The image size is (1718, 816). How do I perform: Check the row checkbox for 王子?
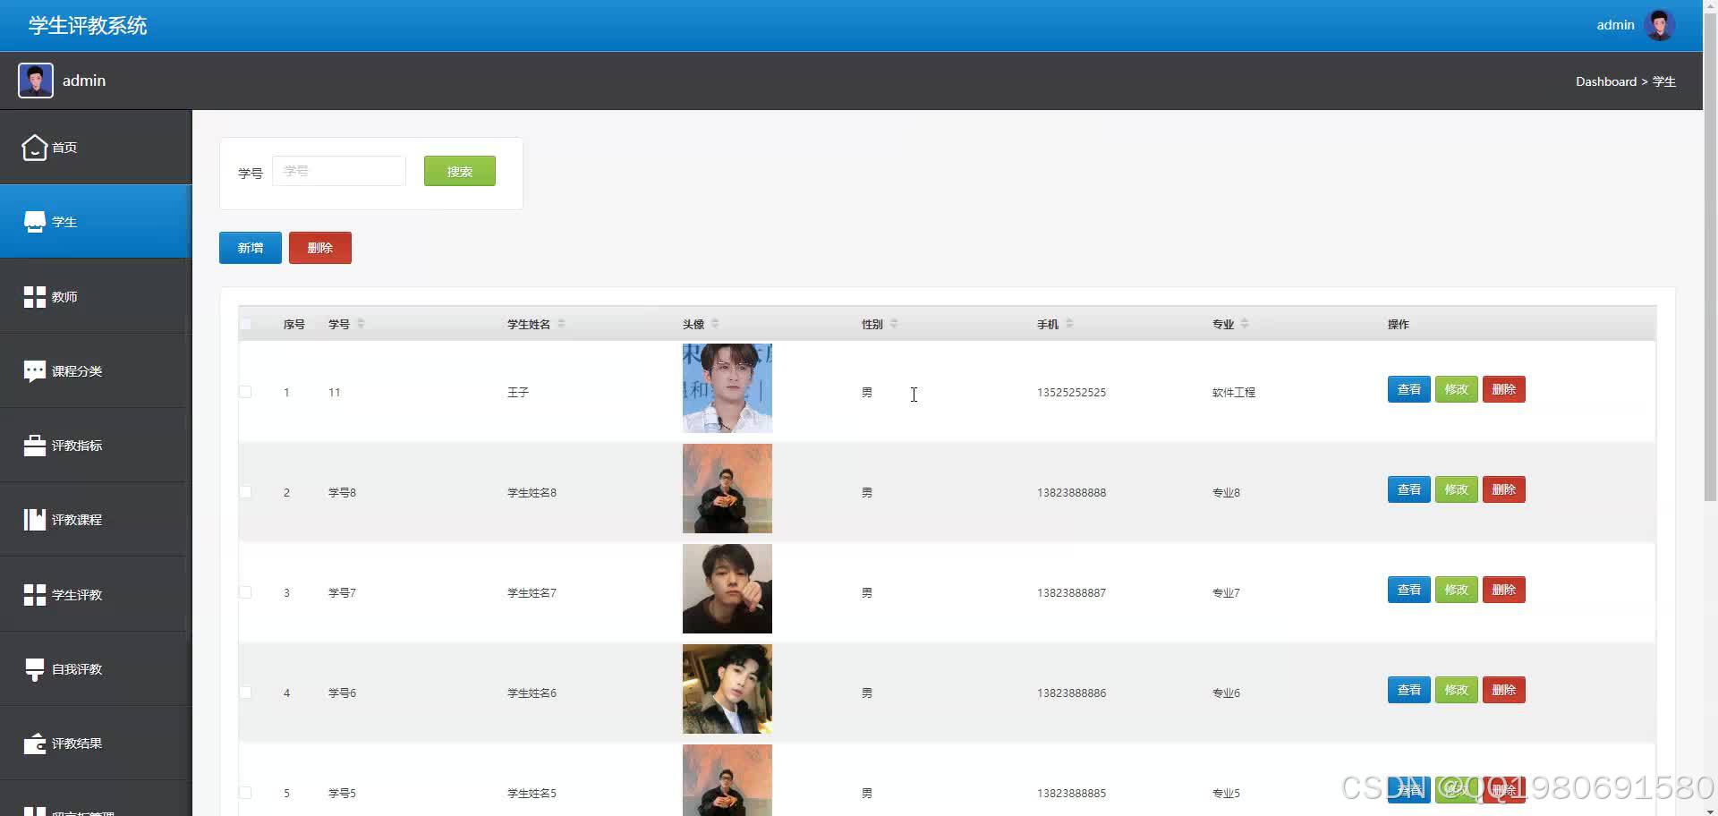245,392
